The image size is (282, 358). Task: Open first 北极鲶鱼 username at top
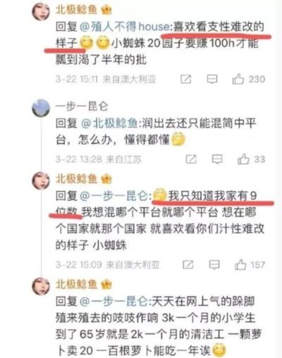pyautogui.click(x=76, y=9)
